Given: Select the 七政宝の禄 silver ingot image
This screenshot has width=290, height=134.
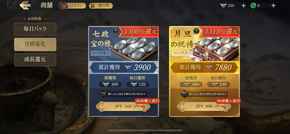Looking at the screenshot, I should pos(134,49).
